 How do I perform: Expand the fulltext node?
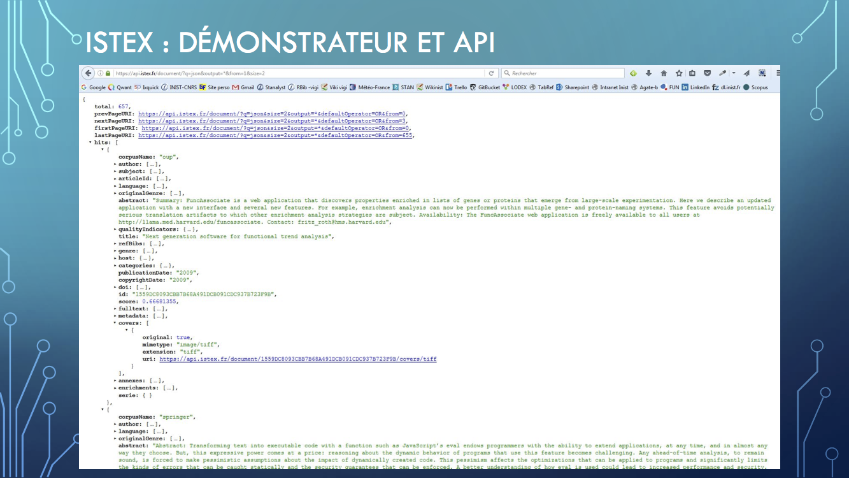point(115,308)
